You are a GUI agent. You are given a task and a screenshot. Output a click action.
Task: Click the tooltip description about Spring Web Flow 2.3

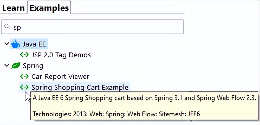pyautogui.click(x=144, y=98)
